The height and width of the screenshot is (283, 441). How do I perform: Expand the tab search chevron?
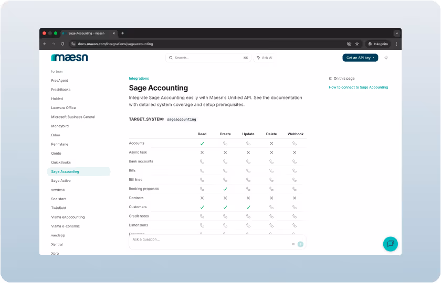pyautogui.click(x=396, y=33)
